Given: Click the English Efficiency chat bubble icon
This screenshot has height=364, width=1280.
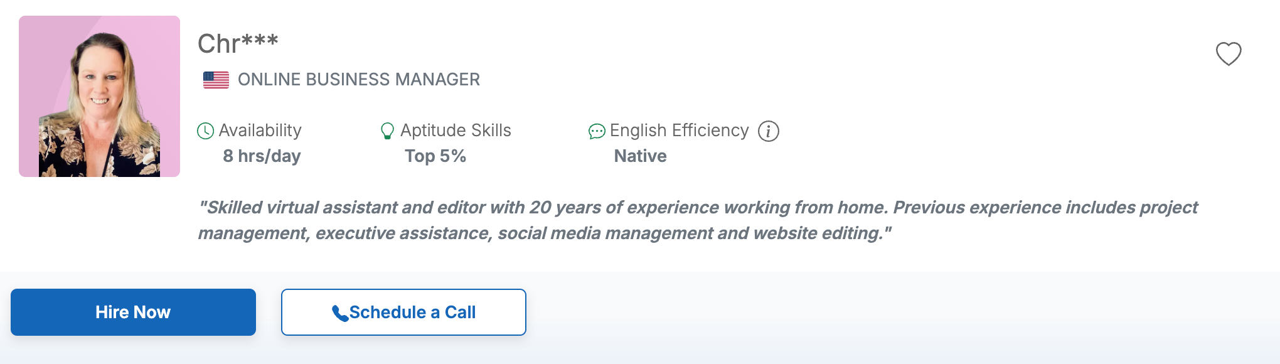Looking at the screenshot, I should tap(596, 131).
